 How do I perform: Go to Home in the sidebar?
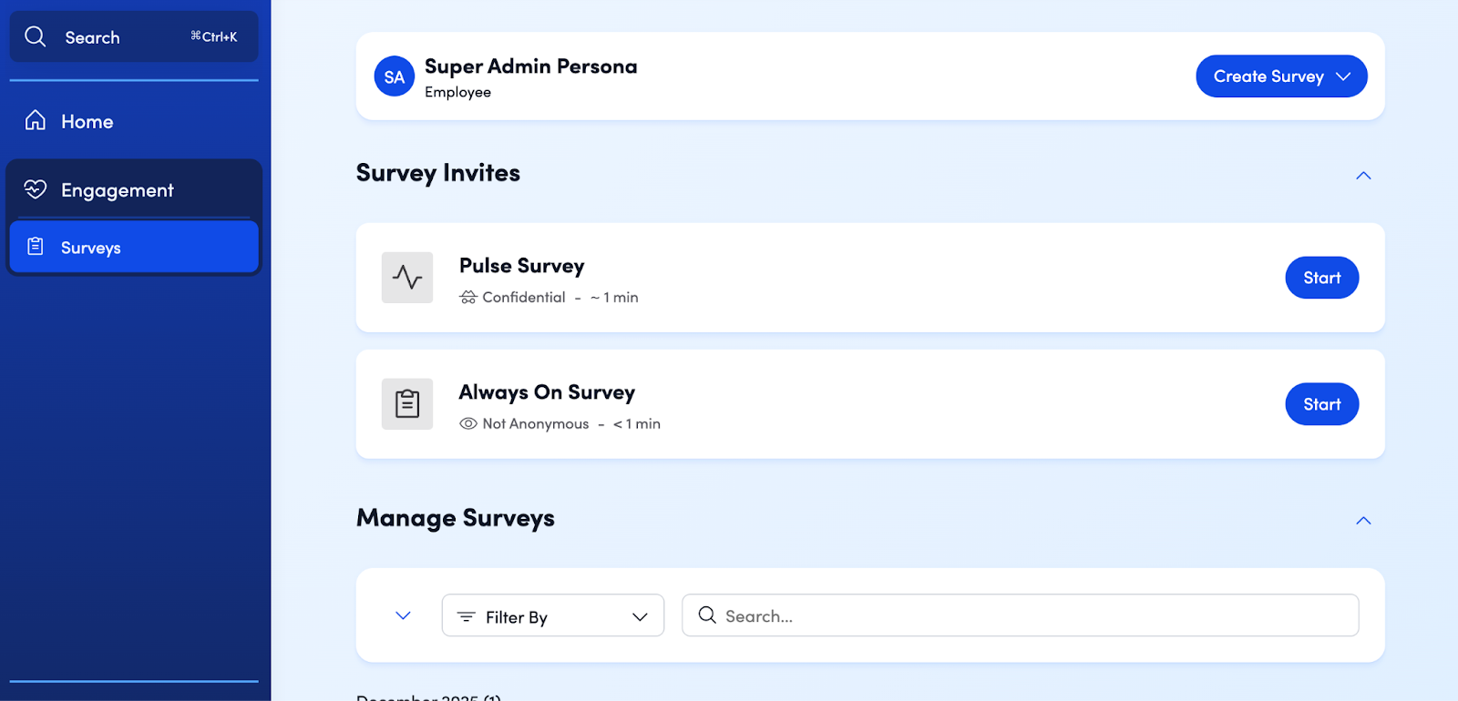87,121
